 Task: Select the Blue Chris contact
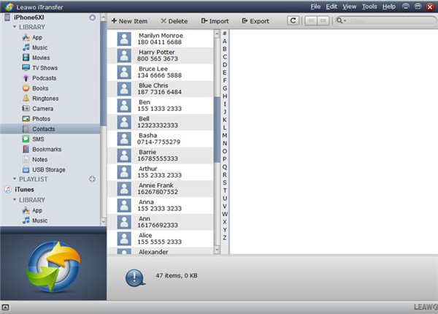click(x=161, y=89)
